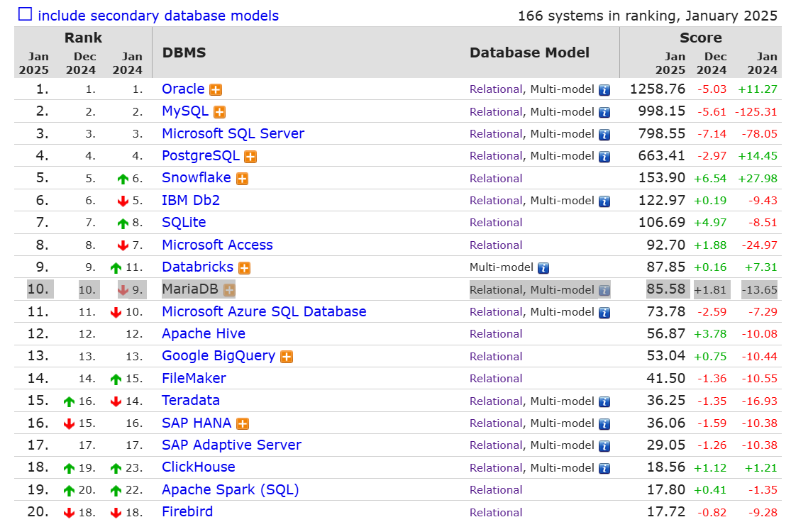Open the Databricks link
Image resolution: width=791 pixels, height=522 pixels.
[198, 267]
